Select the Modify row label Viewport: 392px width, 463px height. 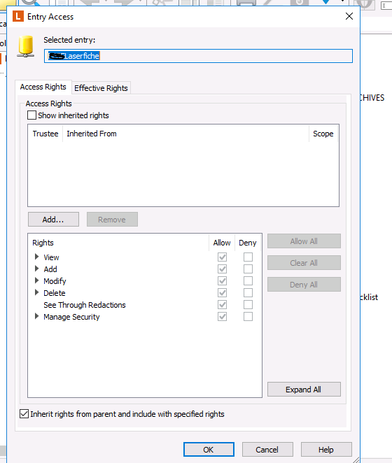(55, 281)
